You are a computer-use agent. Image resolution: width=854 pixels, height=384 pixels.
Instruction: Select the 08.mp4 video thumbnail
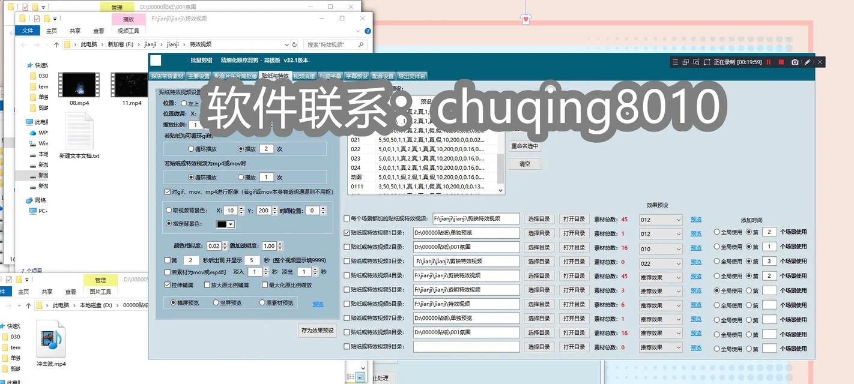(x=79, y=85)
